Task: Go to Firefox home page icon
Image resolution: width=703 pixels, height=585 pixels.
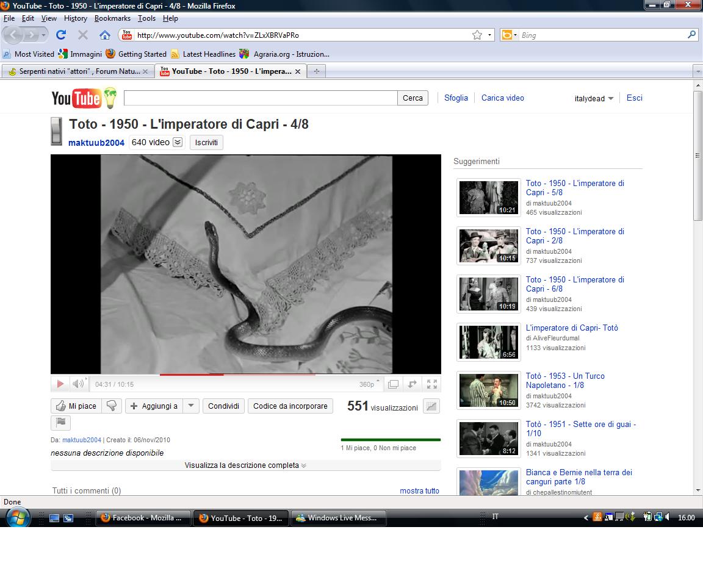Action: click(105, 35)
